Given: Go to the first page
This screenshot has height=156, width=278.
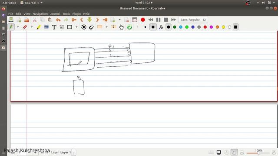Looking at the screenshot, I should click(74, 20).
